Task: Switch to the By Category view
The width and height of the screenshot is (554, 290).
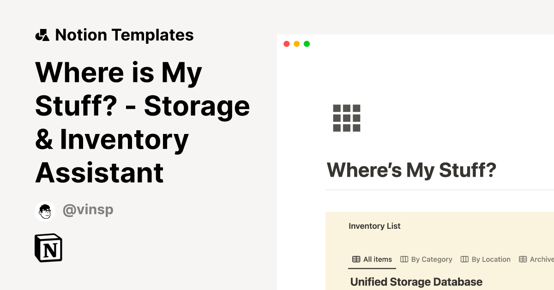Action: point(431,259)
